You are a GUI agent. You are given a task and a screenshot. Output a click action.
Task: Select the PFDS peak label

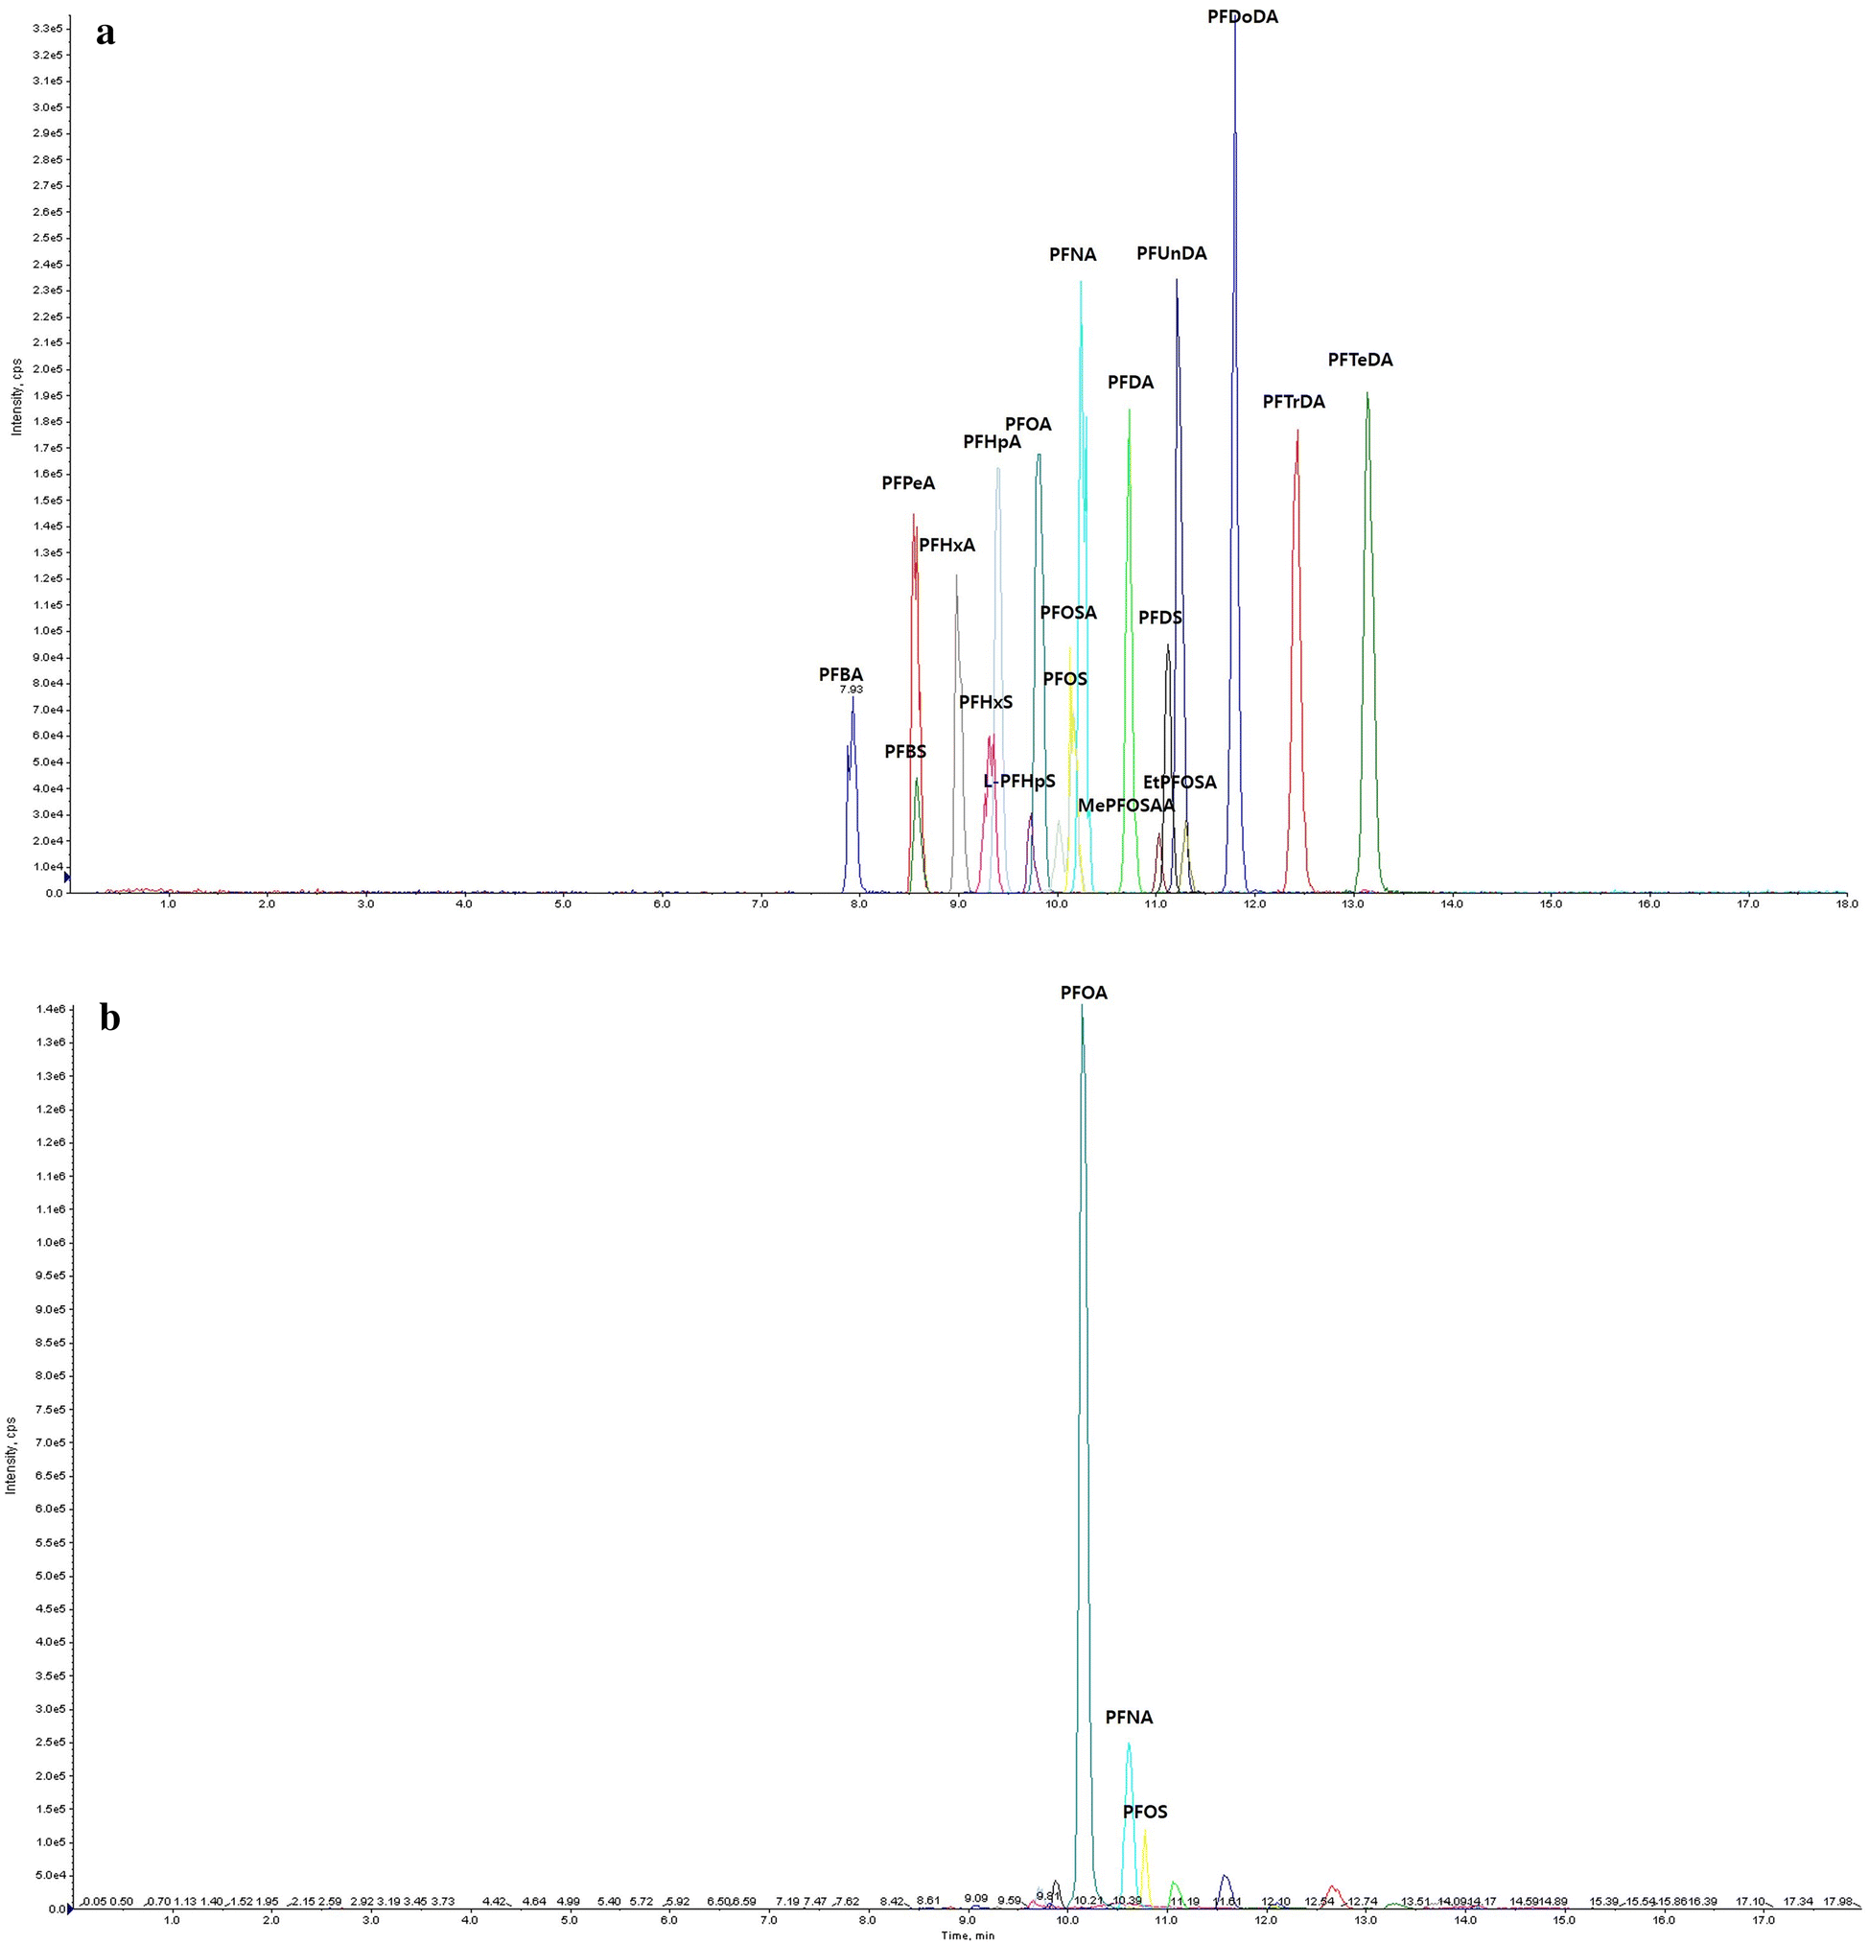click(x=1160, y=618)
